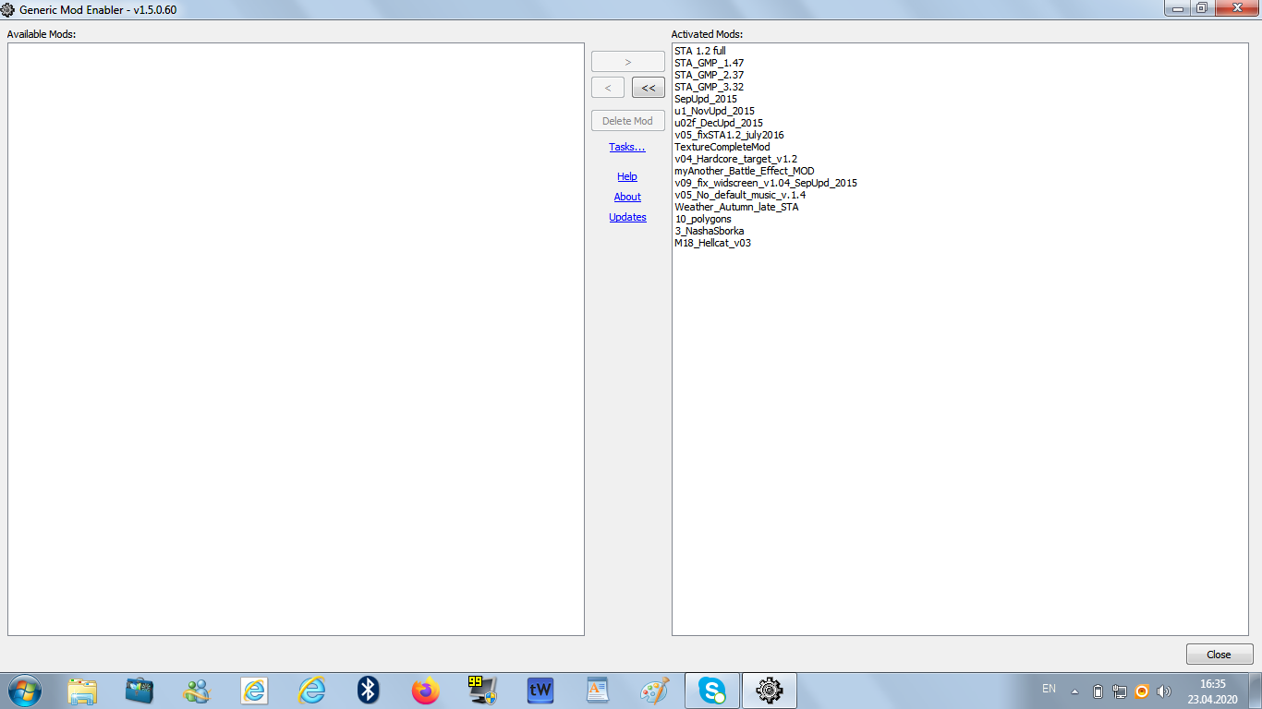1262x709 pixels.
Task: Open the blue Internet Explorer 'e' icon
Action: tap(311, 691)
